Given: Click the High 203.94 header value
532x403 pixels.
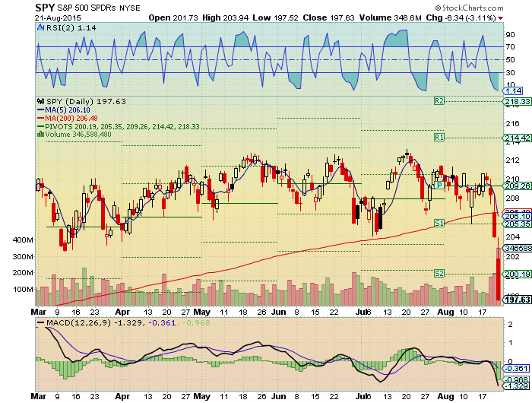Looking at the screenshot, I should (225, 17).
